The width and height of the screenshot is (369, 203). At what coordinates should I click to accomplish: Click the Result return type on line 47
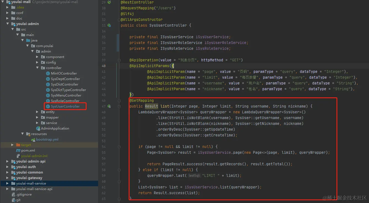tap(152, 106)
